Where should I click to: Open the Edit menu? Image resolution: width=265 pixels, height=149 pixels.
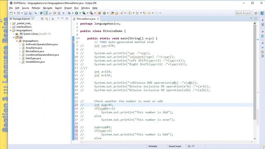point(17,8)
